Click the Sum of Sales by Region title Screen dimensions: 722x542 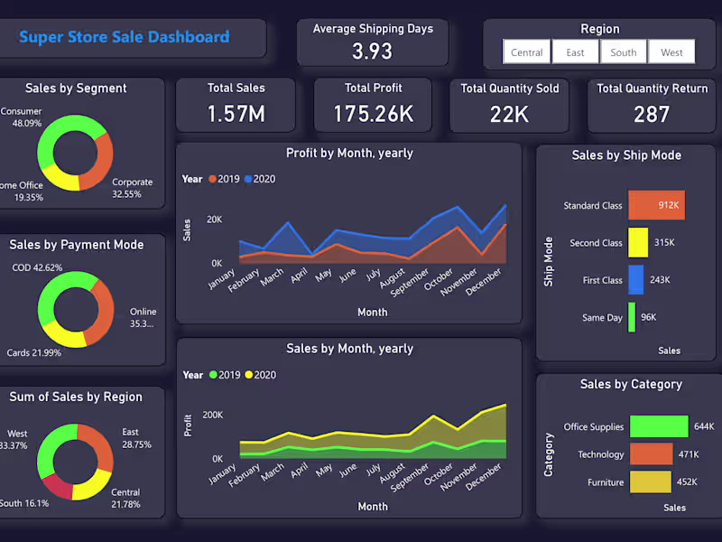pyautogui.click(x=76, y=397)
